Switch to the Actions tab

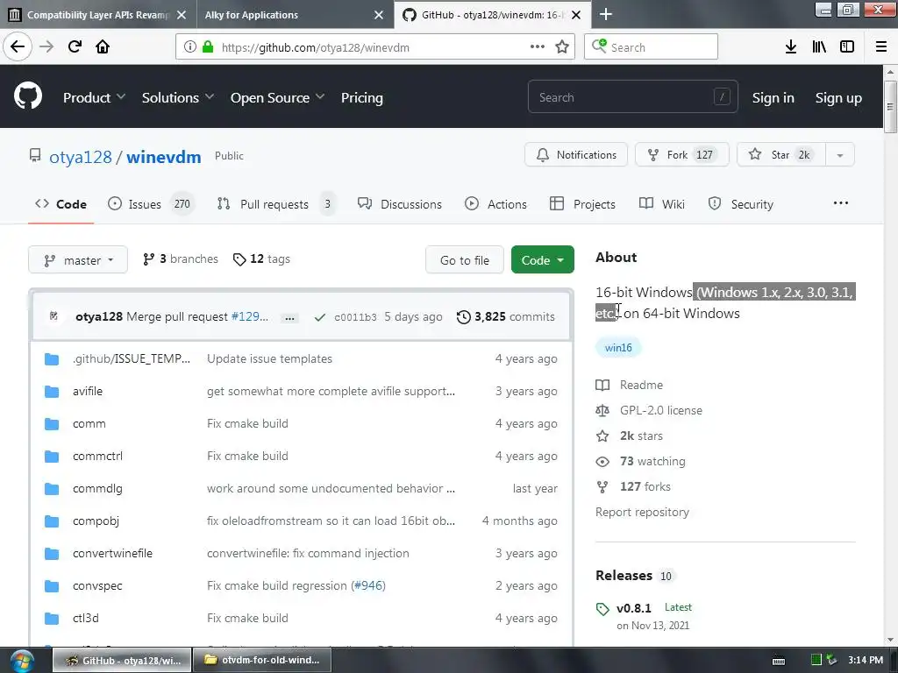496,204
